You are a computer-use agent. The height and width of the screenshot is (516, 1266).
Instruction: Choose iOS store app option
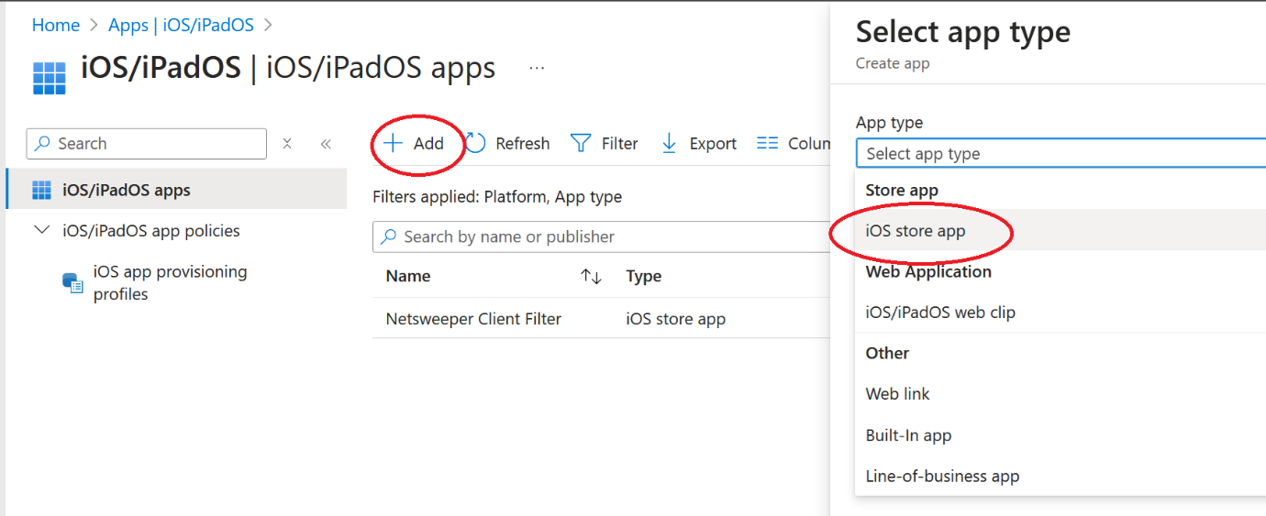[1061, 231]
